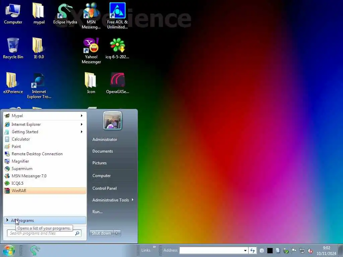This screenshot has width=343, height=257.
Task: Open the Address bar dropdown arrow
Action: (245, 250)
